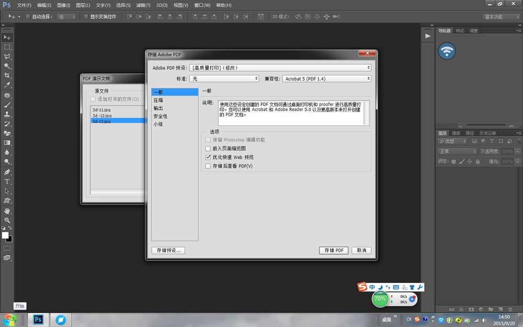Image resolution: width=523 pixels, height=327 pixels.
Task: Click 取消 in the PDF dialog
Action: click(x=361, y=250)
